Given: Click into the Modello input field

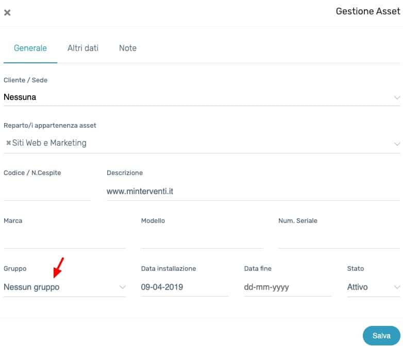Looking at the screenshot, I should (202, 239).
